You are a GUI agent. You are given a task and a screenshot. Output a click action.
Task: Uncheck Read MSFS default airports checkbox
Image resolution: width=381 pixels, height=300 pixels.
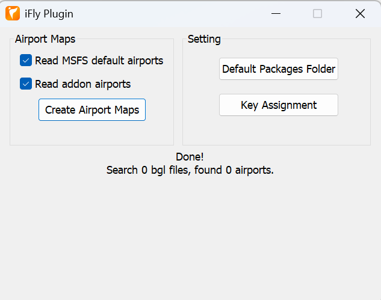(26, 60)
